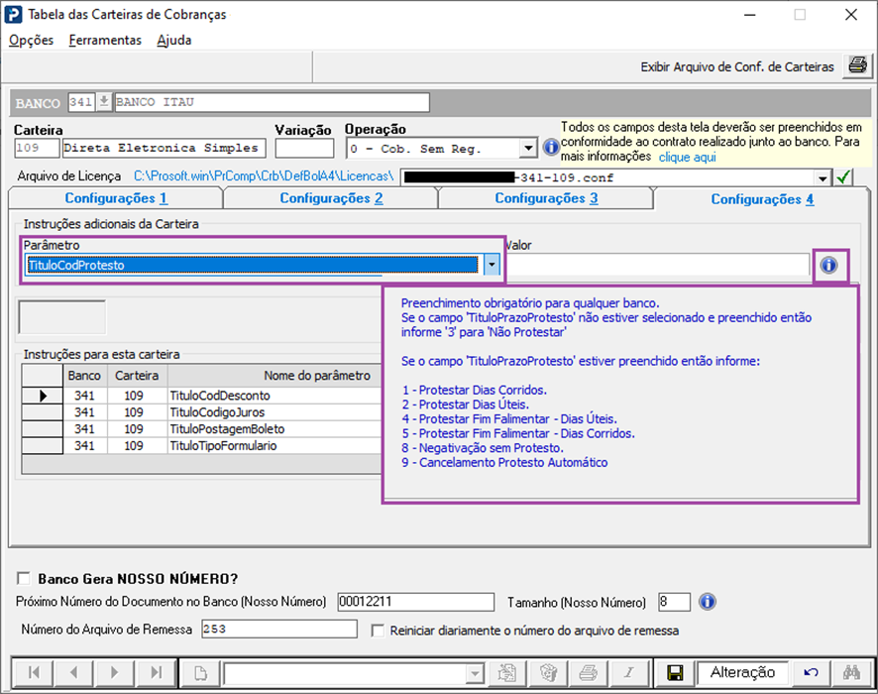
Task: Go to first record navigation button
Action: pos(34,672)
